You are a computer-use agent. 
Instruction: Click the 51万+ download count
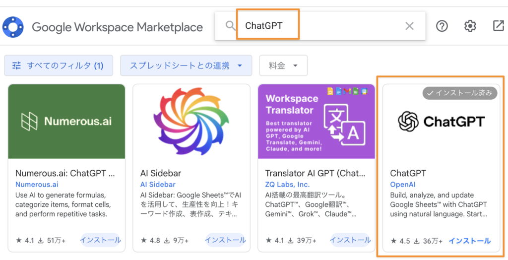[52, 241]
